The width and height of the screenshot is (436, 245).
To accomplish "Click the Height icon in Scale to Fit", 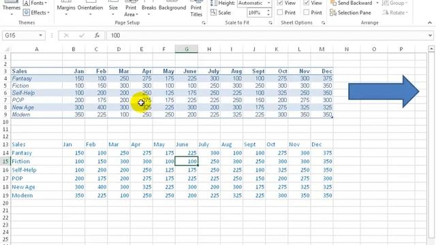I will (213, 3).
